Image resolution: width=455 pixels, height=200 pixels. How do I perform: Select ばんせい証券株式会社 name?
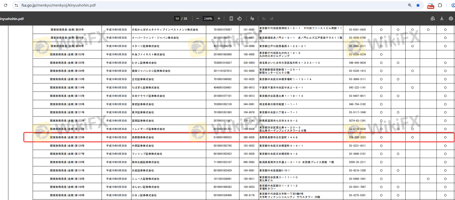[146, 187]
